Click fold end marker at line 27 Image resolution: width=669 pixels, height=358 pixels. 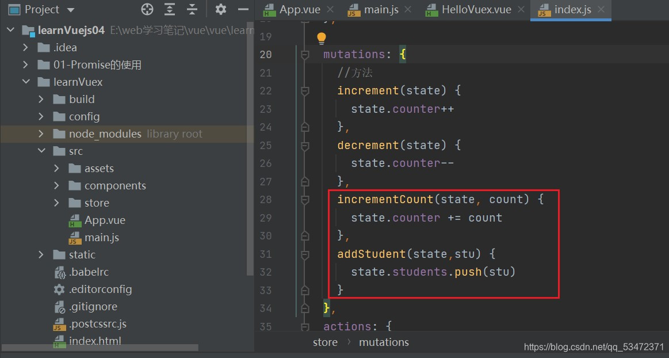[305, 182]
